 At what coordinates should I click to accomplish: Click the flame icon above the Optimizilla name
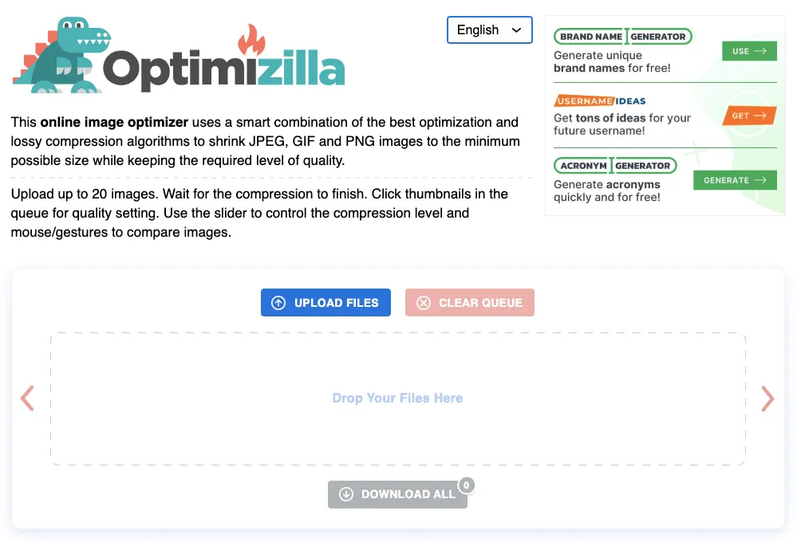(x=251, y=40)
